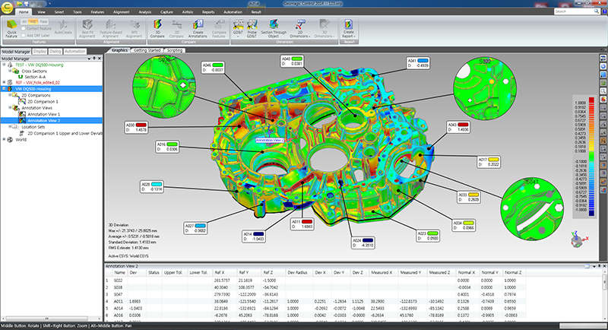Open the Scripting tab

tap(175, 50)
